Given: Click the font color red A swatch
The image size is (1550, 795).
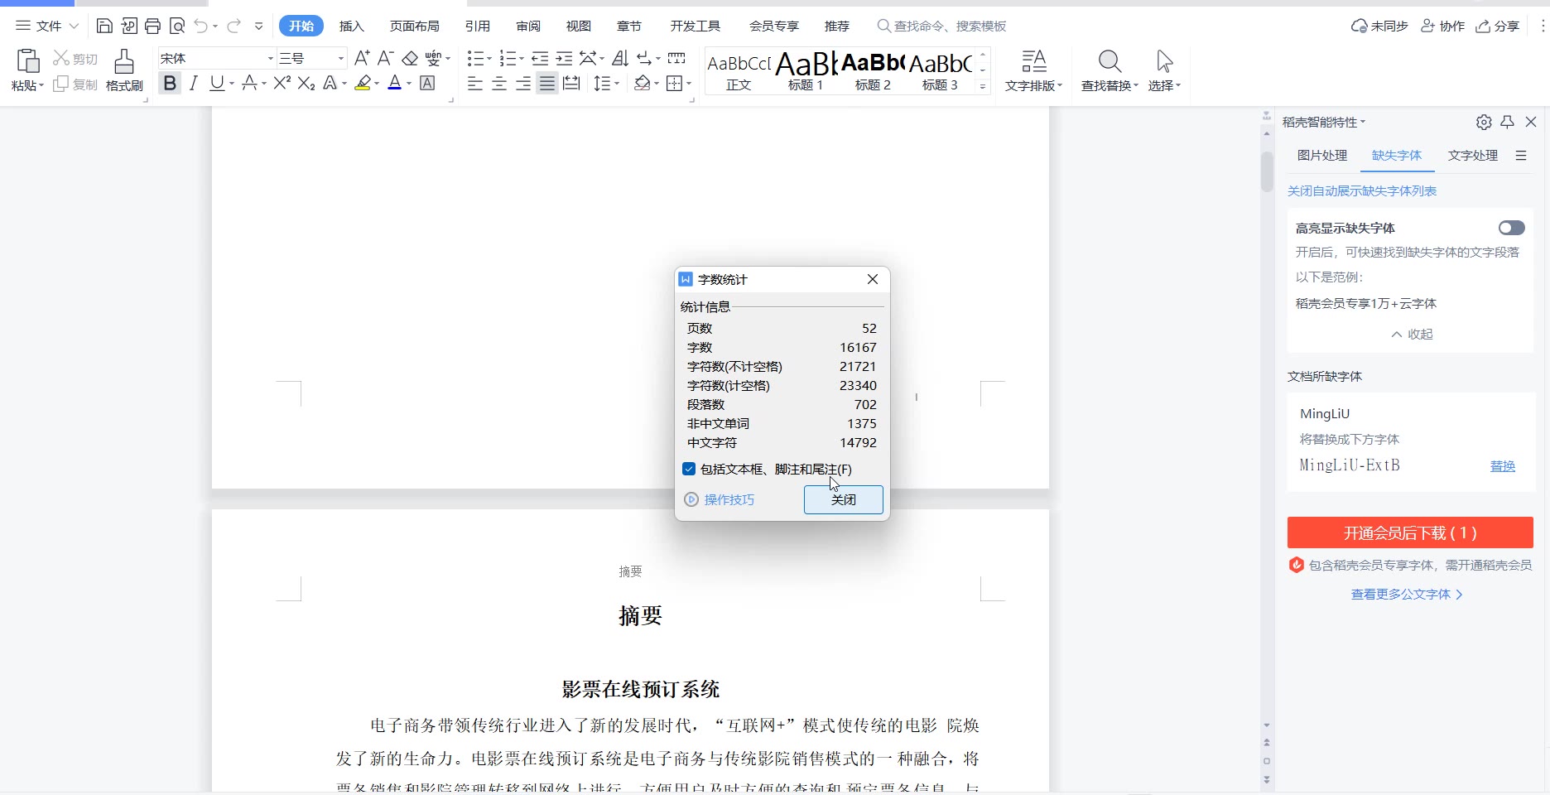Looking at the screenshot, I should 395,83.
